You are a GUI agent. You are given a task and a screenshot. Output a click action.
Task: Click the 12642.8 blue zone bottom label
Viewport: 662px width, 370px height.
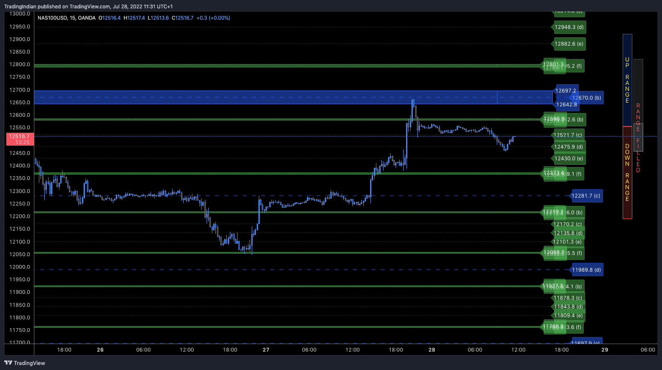(566, 105)
